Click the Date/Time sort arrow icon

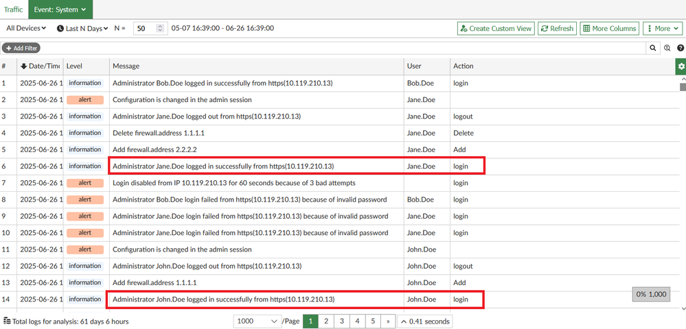tap(23, 66)
